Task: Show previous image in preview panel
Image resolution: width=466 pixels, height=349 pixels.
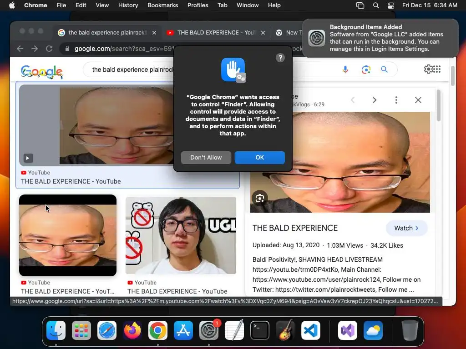Action: [x=353, y=100]
